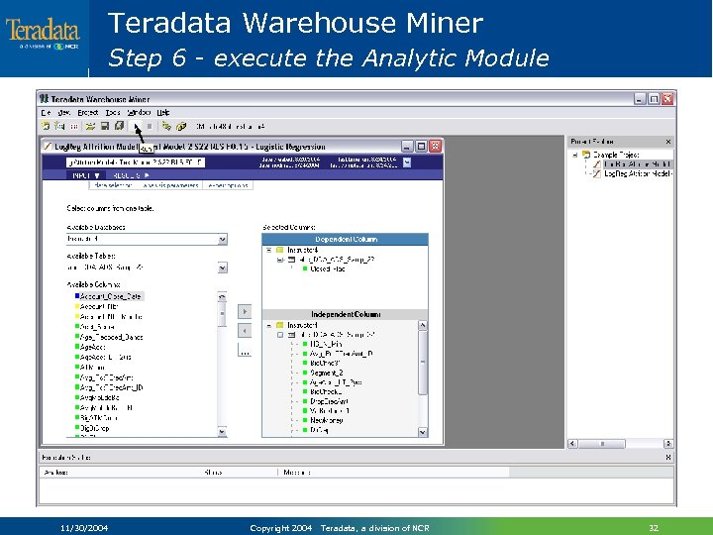The height and width of the screenshot is (535, 713).
Task: Click the third small toolbar icon before Open
Action: click(74, 127)
